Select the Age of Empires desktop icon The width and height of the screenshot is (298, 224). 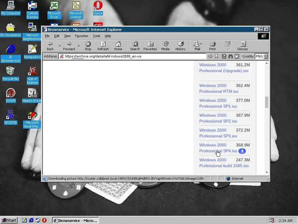[32, 76]
